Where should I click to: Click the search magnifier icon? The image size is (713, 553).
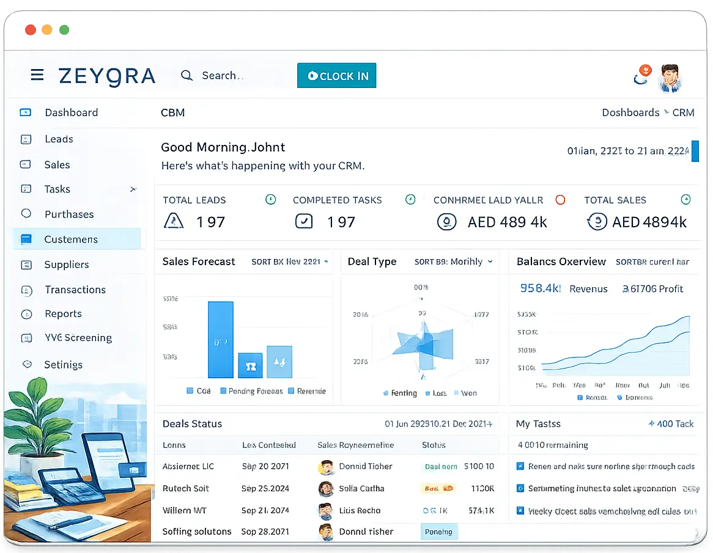[x=187, y=75]
